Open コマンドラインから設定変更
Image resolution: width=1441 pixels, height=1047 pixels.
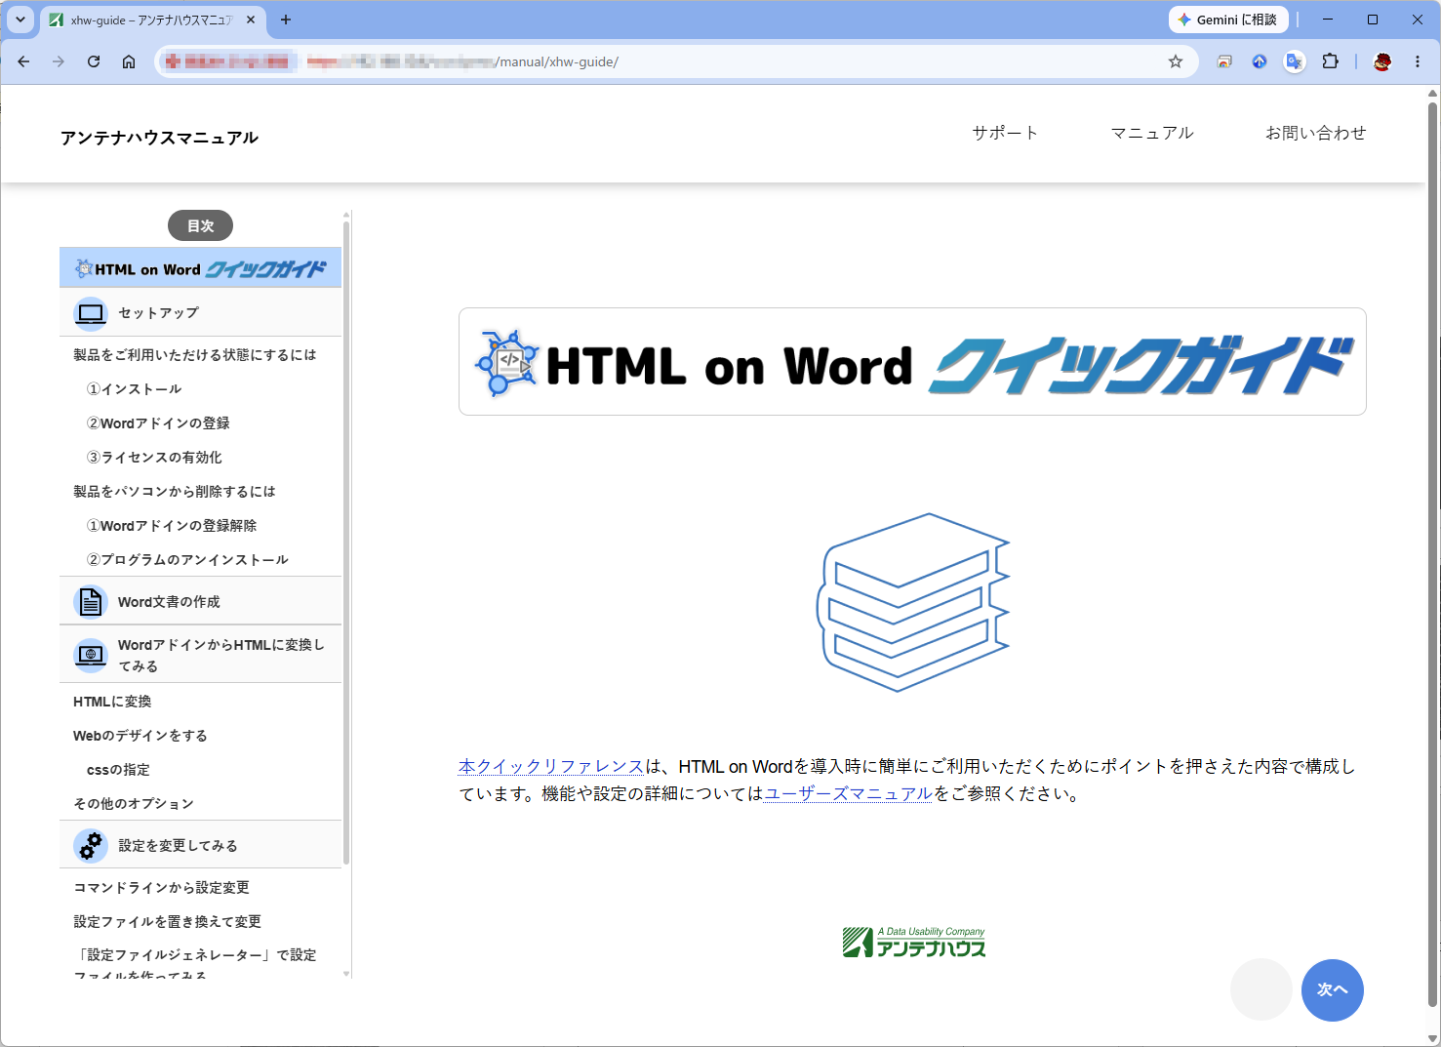tap(162, 888)
